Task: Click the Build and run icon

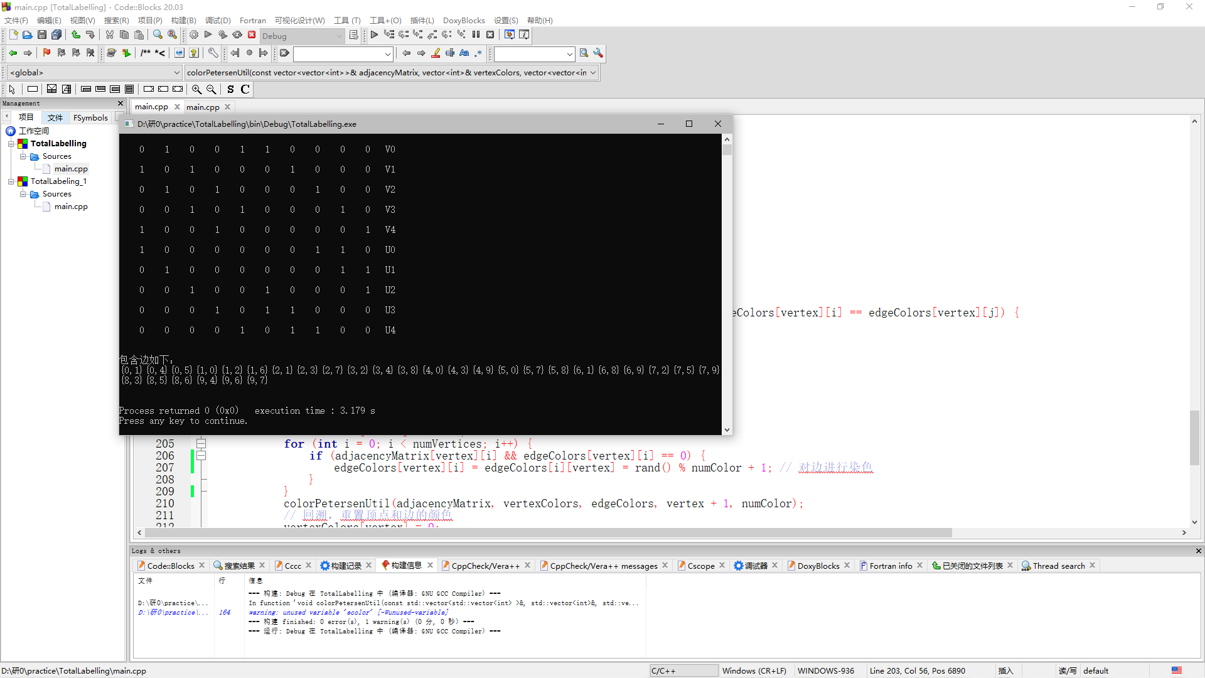Action: [223, 35]
